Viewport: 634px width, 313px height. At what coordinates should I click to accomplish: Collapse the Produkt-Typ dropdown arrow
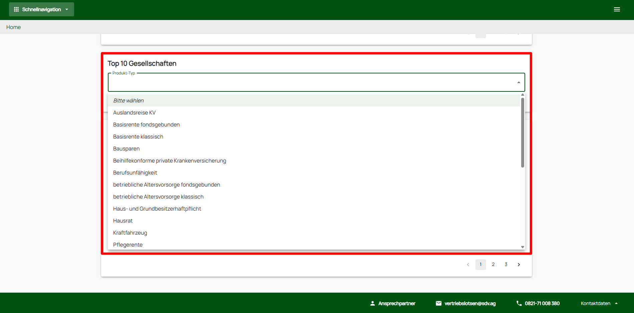pyautogui.click(x=518, y=82)
